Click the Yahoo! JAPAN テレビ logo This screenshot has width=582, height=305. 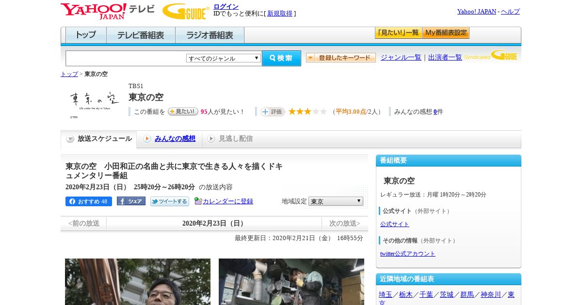(108, 11)
